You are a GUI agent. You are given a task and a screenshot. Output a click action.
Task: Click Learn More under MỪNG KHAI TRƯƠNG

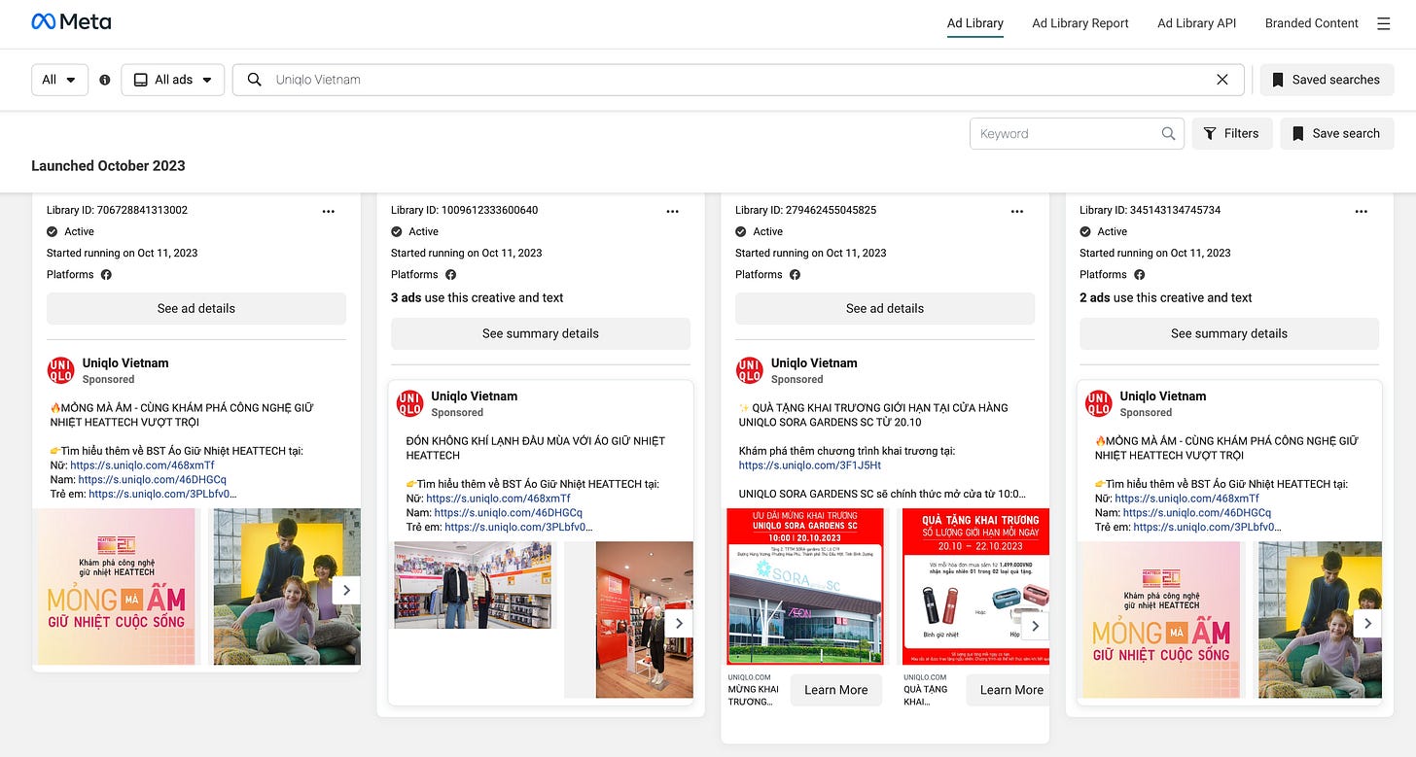[x=836, y=690]
